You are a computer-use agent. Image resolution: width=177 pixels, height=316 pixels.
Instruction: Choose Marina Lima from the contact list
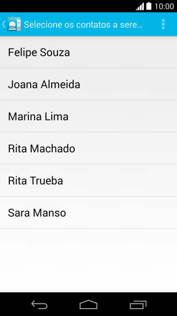88,116
